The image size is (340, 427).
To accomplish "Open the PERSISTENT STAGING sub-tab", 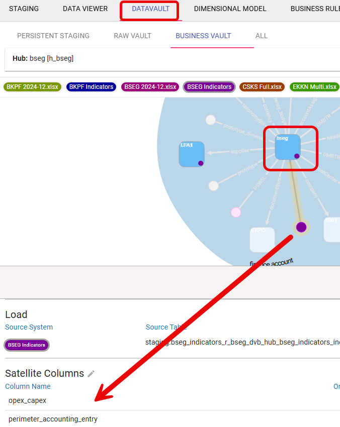I will coord(53,36).
